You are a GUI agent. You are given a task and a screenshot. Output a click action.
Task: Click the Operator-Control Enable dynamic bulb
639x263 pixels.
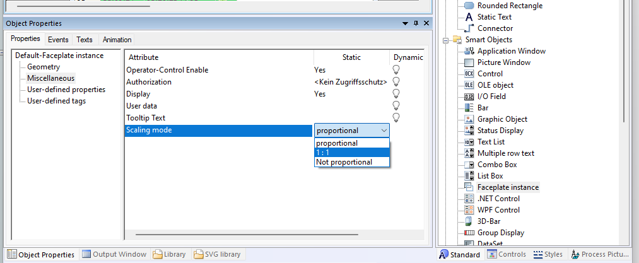(x=396, y=70)
